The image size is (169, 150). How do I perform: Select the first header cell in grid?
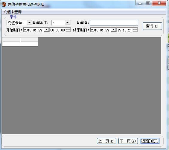point(11,40)
